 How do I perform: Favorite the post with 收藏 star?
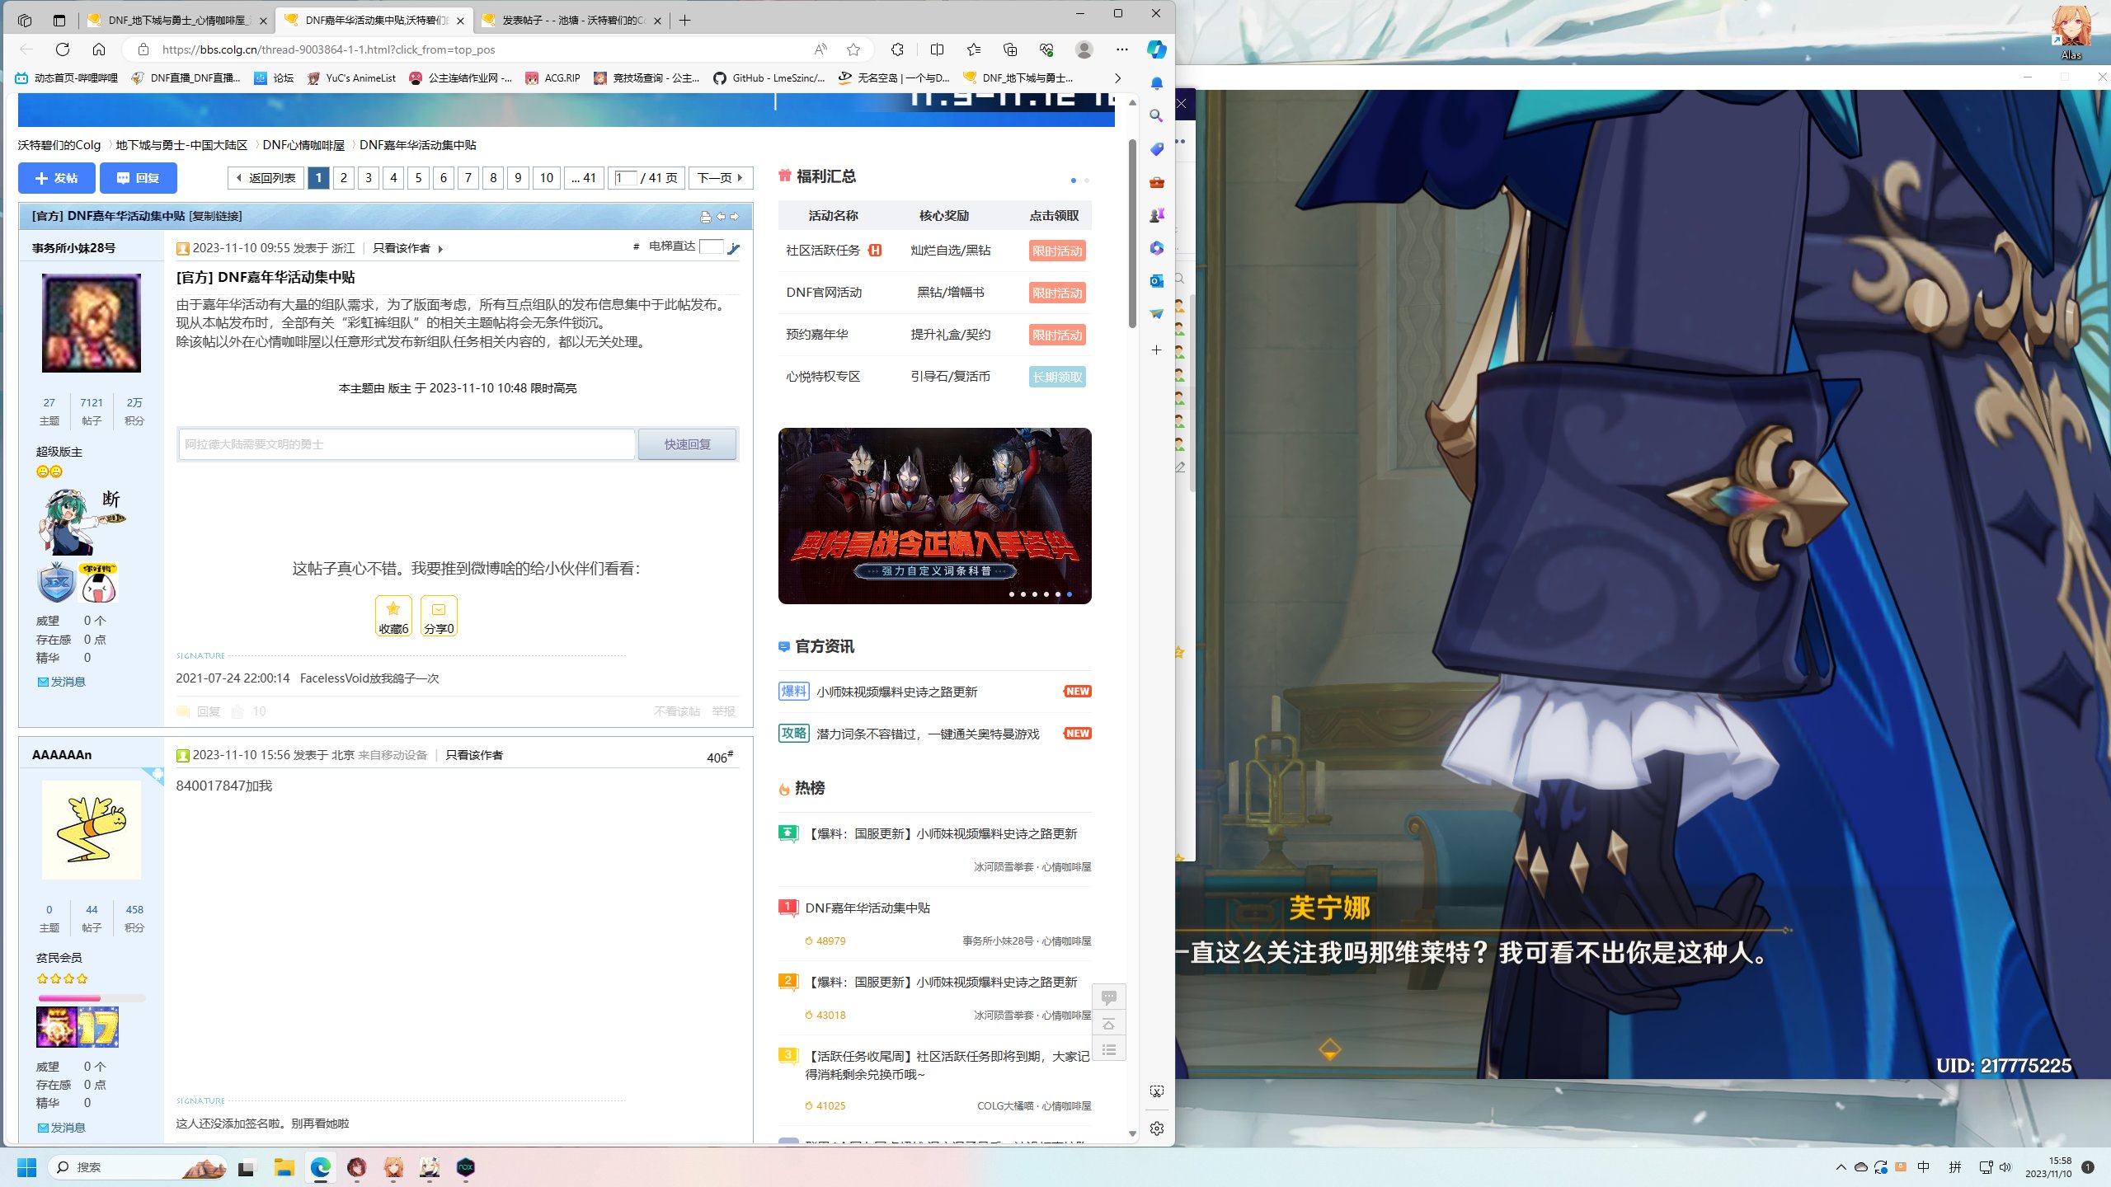[x=393, y=616]
